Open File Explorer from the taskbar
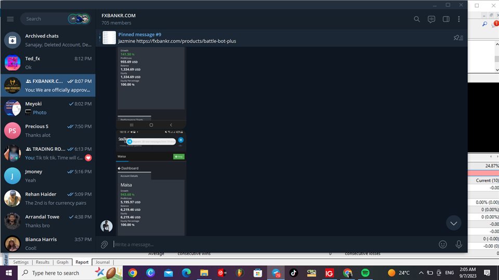This screenshot has height=280, width=499. point(204,273)
